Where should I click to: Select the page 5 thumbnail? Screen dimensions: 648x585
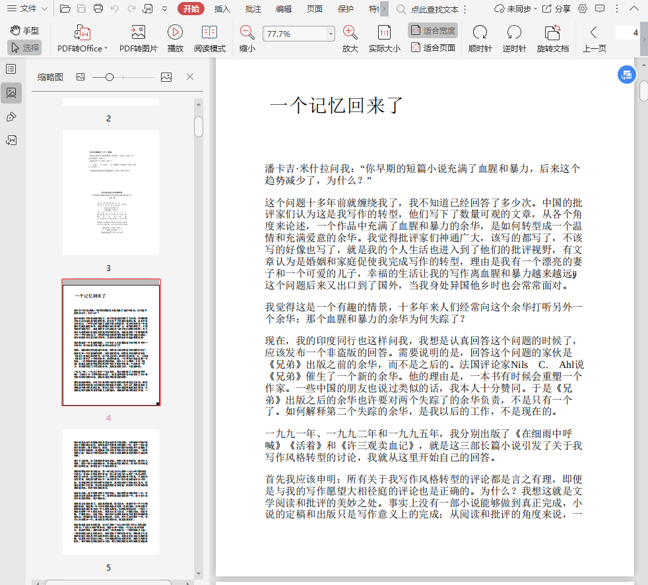111,491
